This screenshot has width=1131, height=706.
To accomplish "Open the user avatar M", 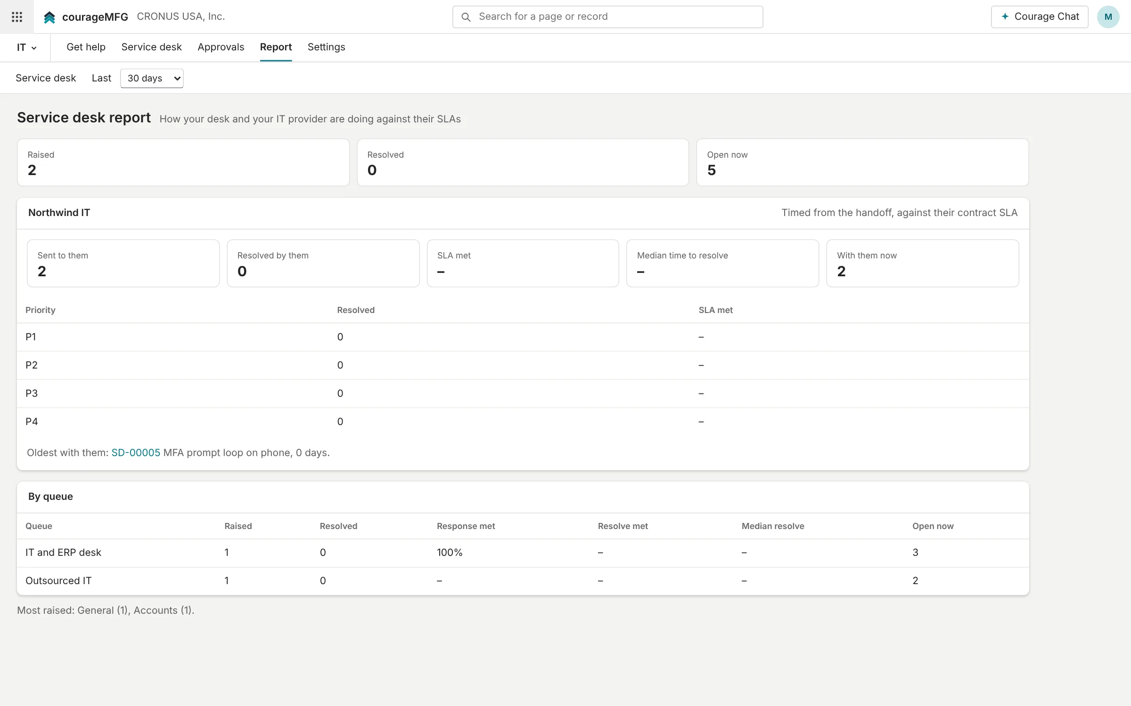I will (x=1108, y=17).
